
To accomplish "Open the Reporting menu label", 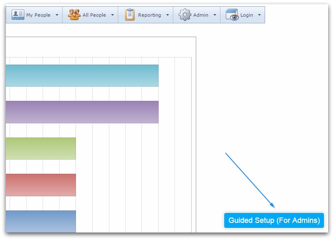I will pos(149,15).
